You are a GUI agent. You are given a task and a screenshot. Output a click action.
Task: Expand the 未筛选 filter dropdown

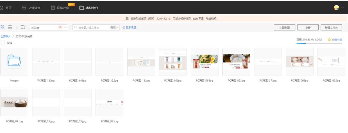point(49,27)
